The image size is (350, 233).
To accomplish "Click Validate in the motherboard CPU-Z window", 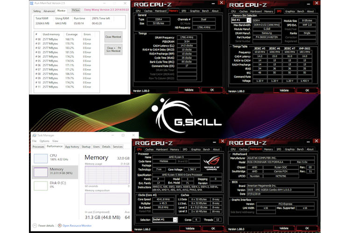I will 284,228.
